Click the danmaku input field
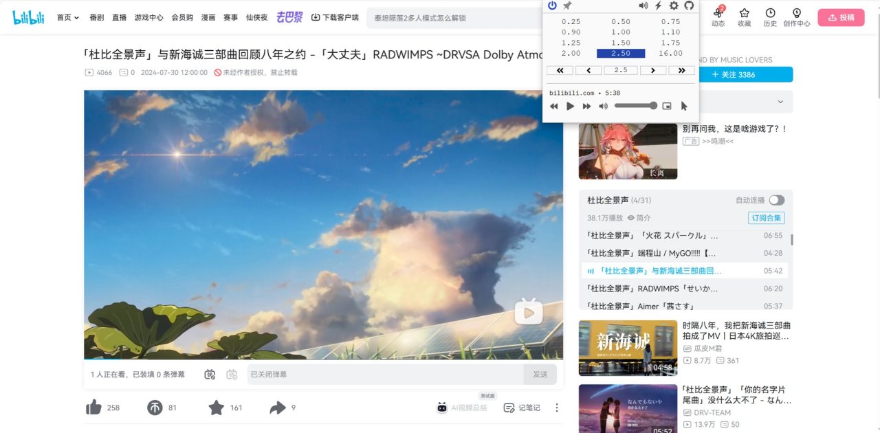The width and height of the screenshot is (880, 433). tap(385, 375)
